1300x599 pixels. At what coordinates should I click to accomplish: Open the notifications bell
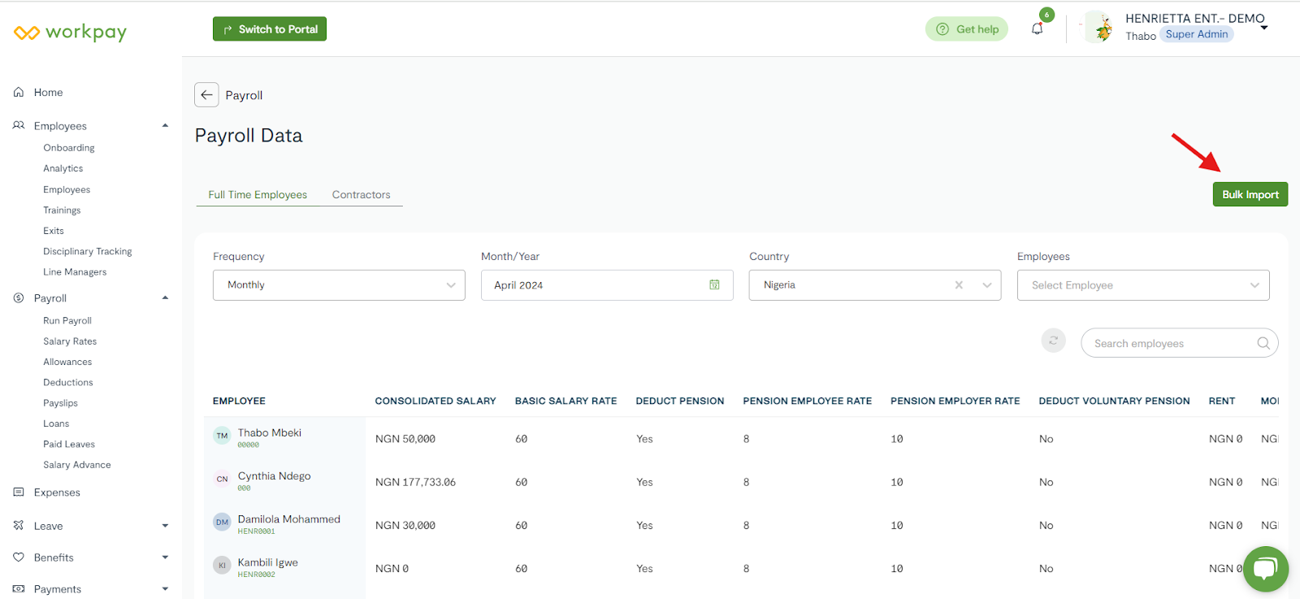(x=1037, y=29)
